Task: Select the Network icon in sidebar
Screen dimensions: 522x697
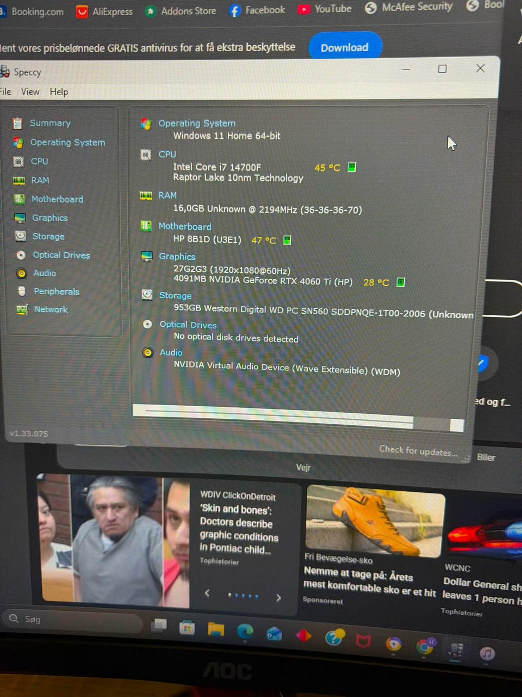Action: point(22,309)
